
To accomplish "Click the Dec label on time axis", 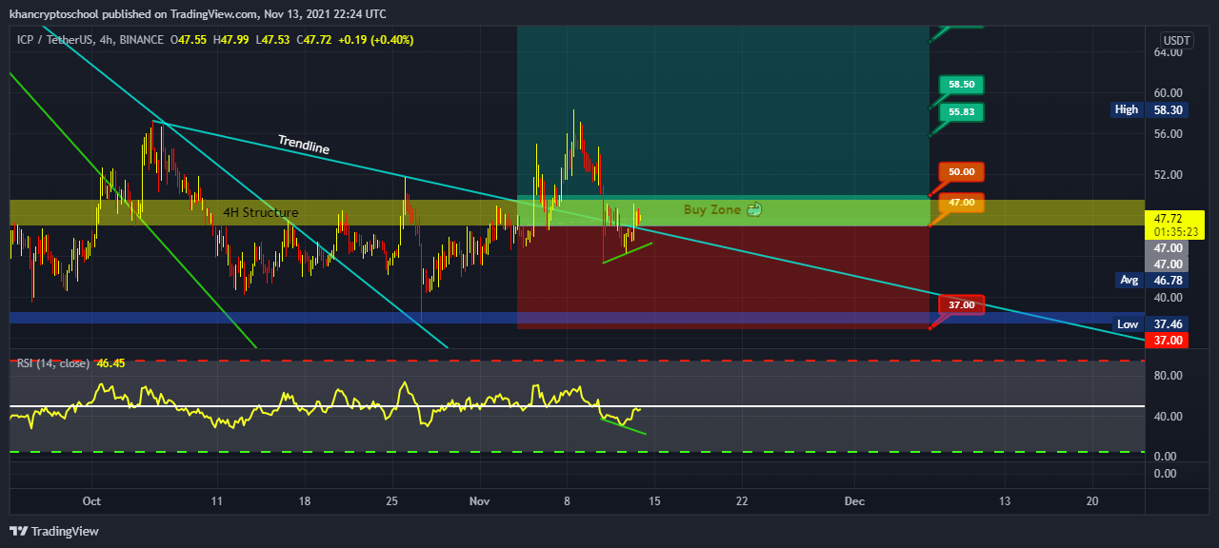I will pos(854,500).
